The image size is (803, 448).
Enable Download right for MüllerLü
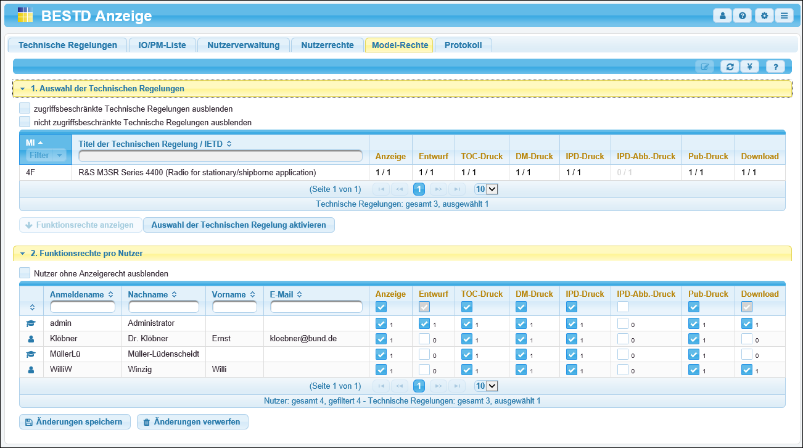coord(747,354)
